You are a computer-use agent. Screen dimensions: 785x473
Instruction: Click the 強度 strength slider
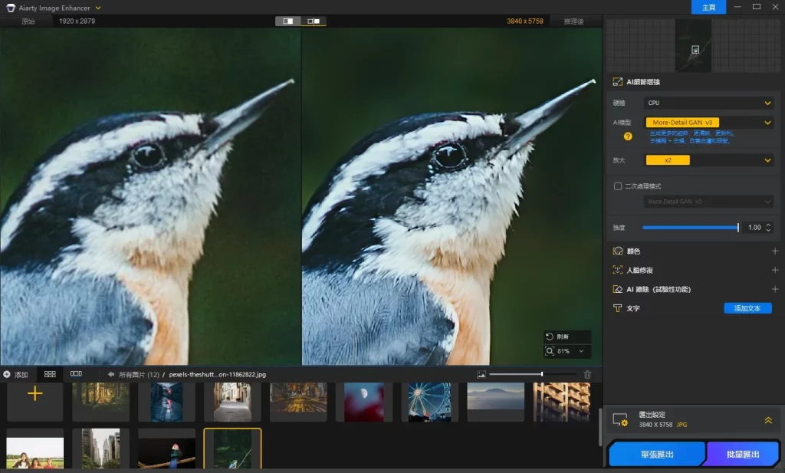pyautogui.click(x=690, y=228)
